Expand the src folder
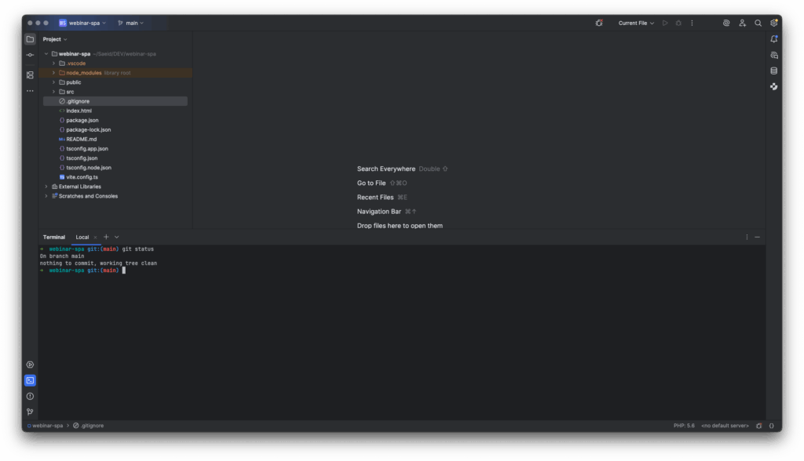The image size is (804, 461). [x=53, y=92]
